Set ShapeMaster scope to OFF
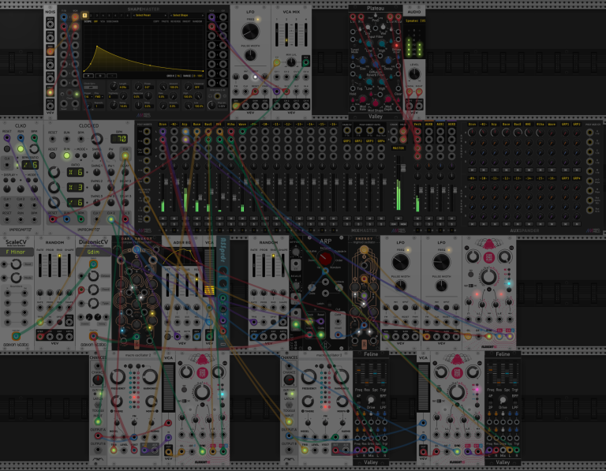The image size is (606, 471). pyautogui.click(x=96, y=21)
